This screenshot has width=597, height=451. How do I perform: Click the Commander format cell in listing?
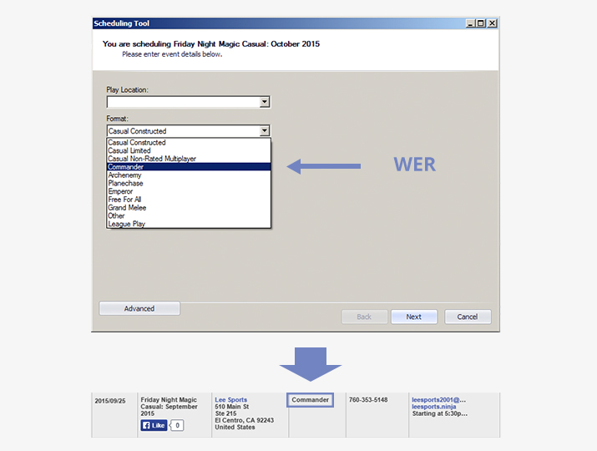pos(311,400)
